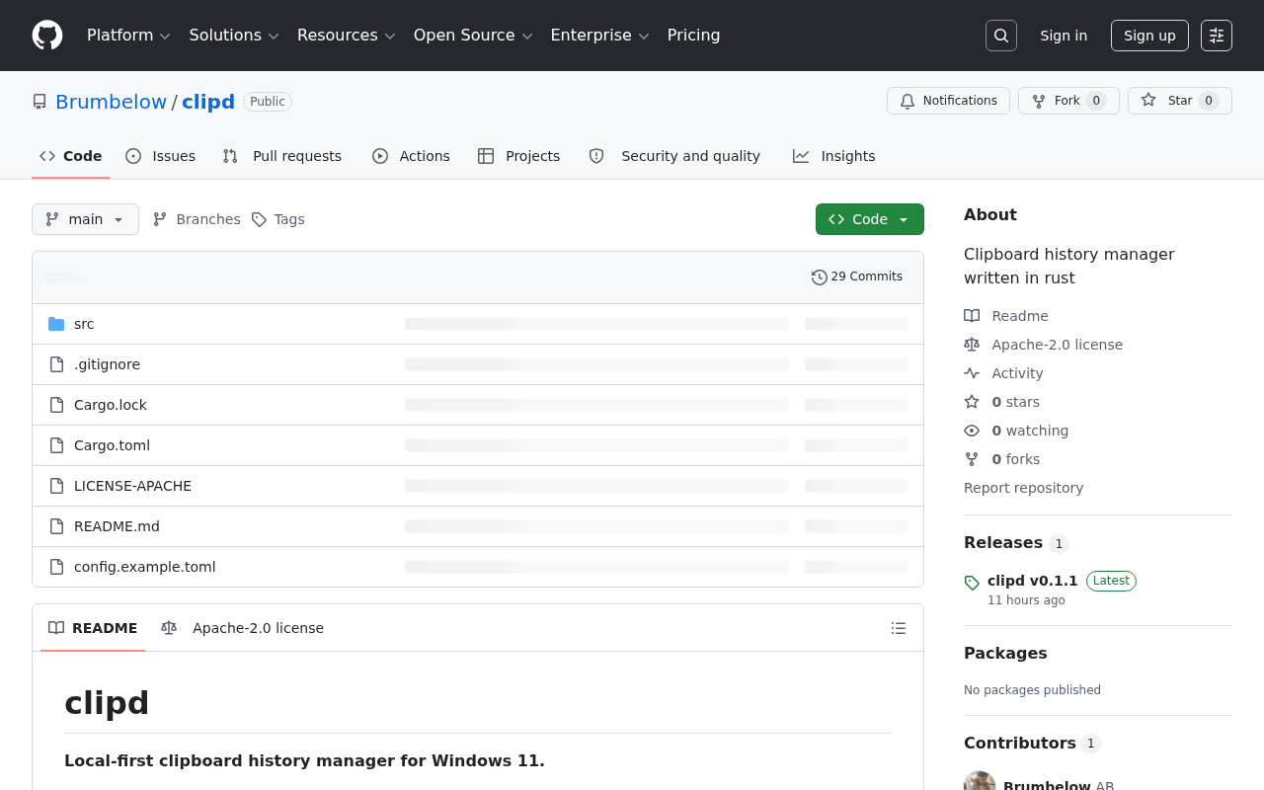Open the Security and quality tab
This screenshot has width=1264, height=790.
(674, 156)
